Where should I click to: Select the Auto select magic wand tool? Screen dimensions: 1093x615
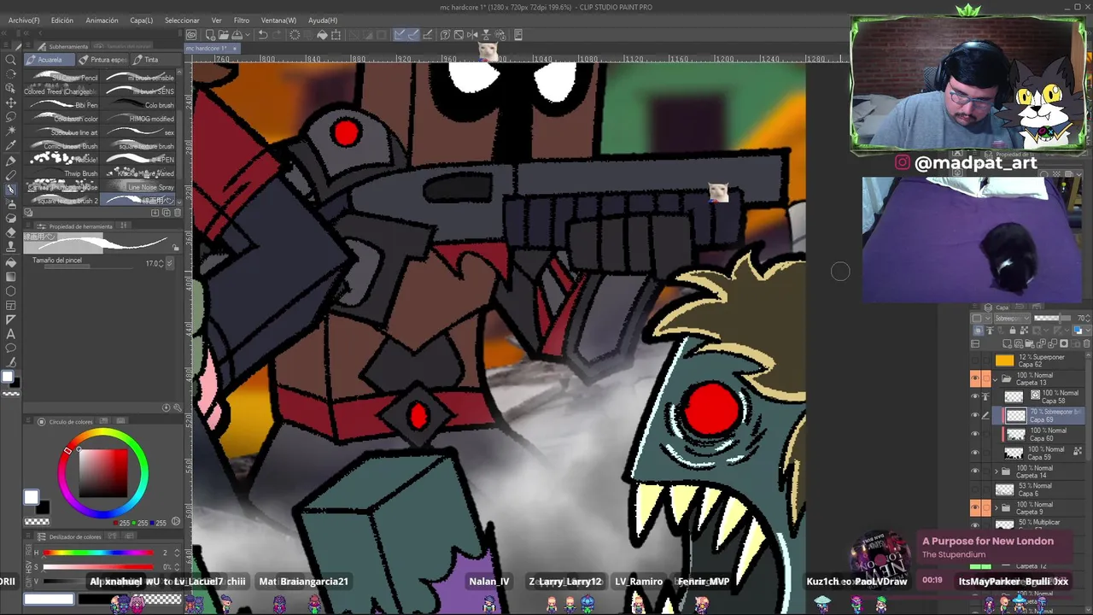pos(11,131)
